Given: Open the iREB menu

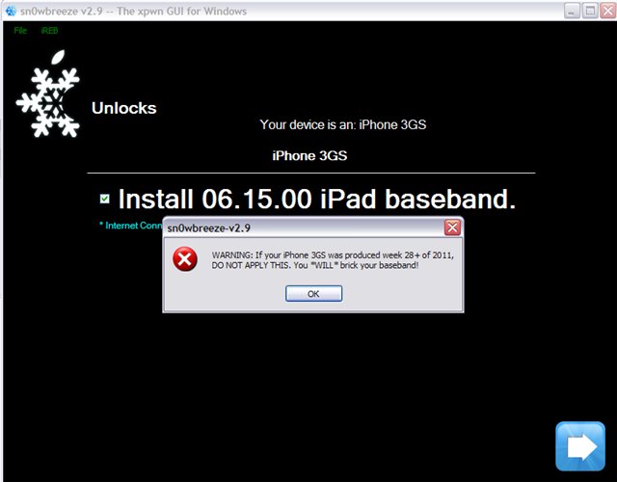Looking at the screenshot, I should click(x=49, y=31).
